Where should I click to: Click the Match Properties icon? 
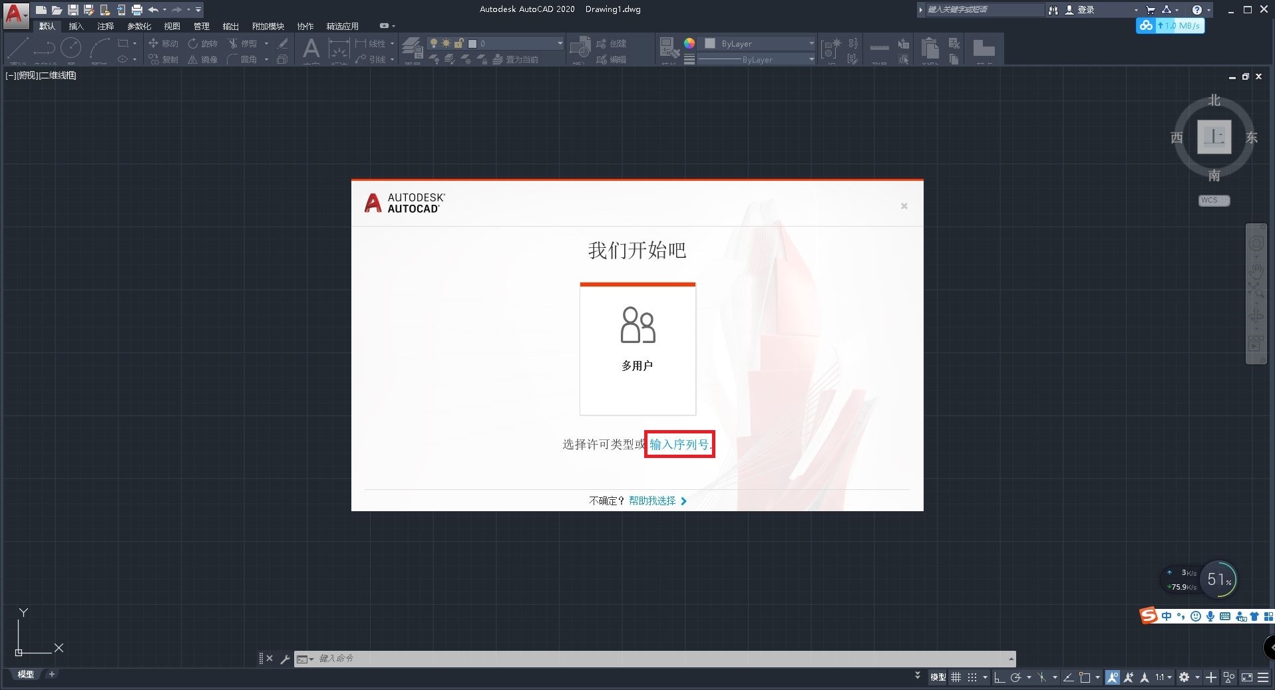coord(669,49)
